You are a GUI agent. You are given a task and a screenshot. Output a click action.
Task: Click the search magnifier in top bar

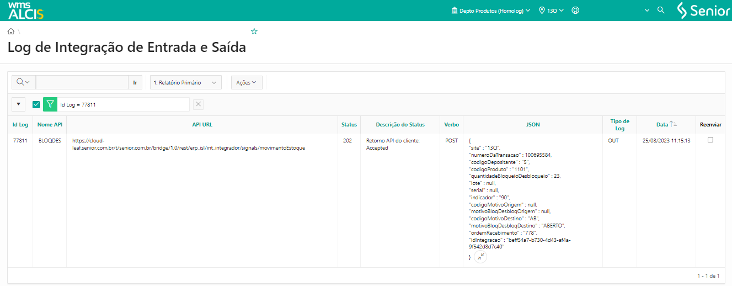tap(661, 10)
